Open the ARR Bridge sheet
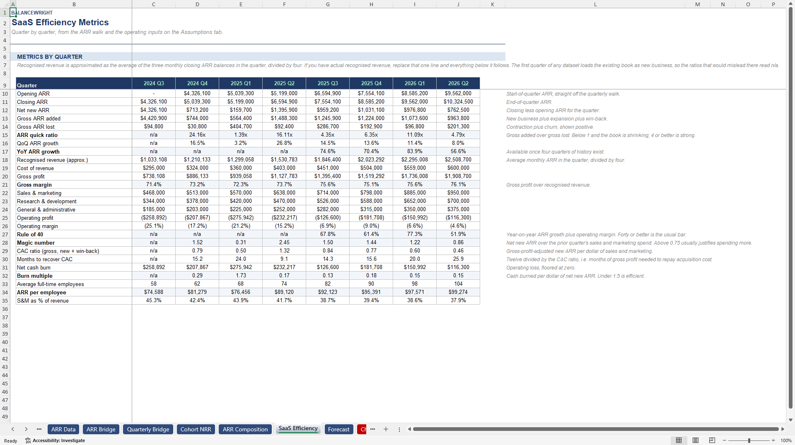 [101, 429]
